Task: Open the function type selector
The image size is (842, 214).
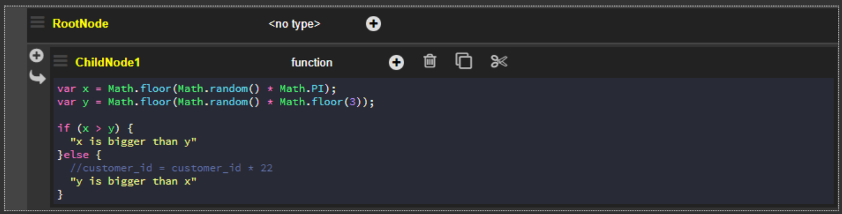Action: (x=312, y=62)
